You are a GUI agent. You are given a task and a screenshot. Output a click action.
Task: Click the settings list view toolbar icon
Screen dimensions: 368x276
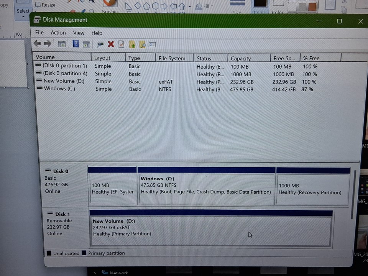click(152, 44)
